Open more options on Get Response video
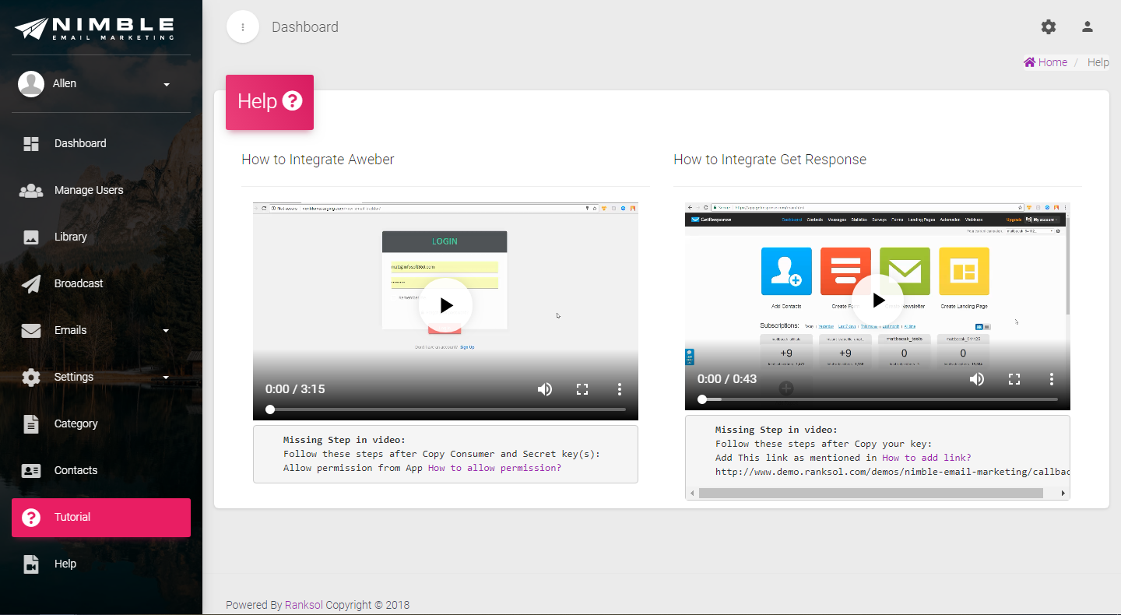The width and height of the screenshot is (1121, 615). click(x=1052, y=379)
